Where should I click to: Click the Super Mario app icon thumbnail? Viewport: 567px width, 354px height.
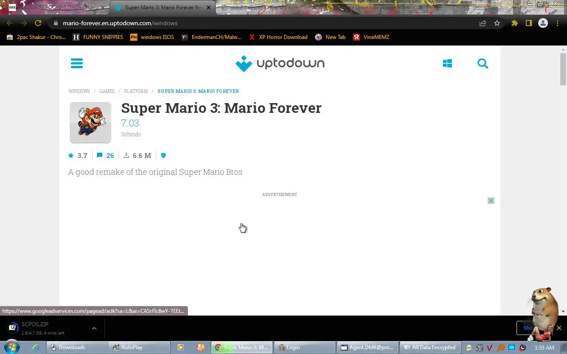90,123
